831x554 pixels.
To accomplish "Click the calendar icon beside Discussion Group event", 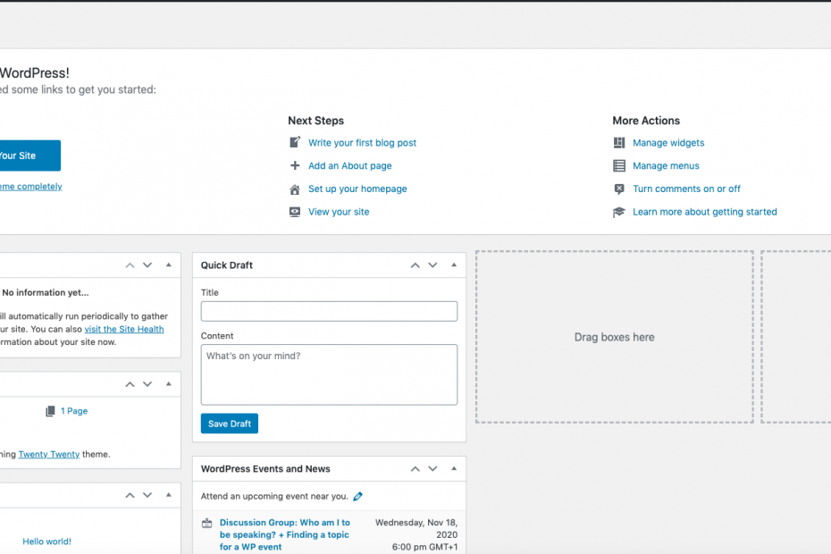I will (x=207, y=524).
